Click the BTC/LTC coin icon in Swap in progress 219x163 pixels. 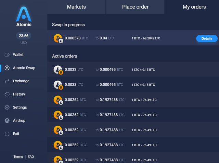click(x=59, y=38)
